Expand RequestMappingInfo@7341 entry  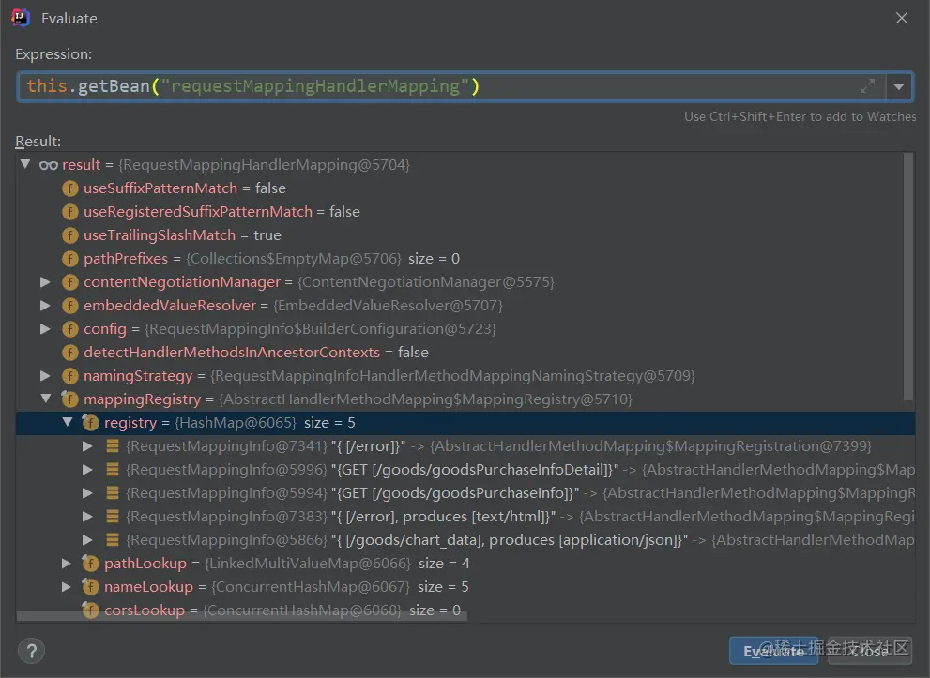pyautogui.click(x=87, y=445)
